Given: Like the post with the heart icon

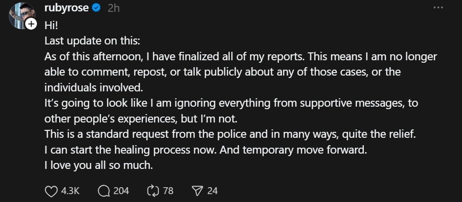Looking at the screenshot, I should (x=51, y=191).
